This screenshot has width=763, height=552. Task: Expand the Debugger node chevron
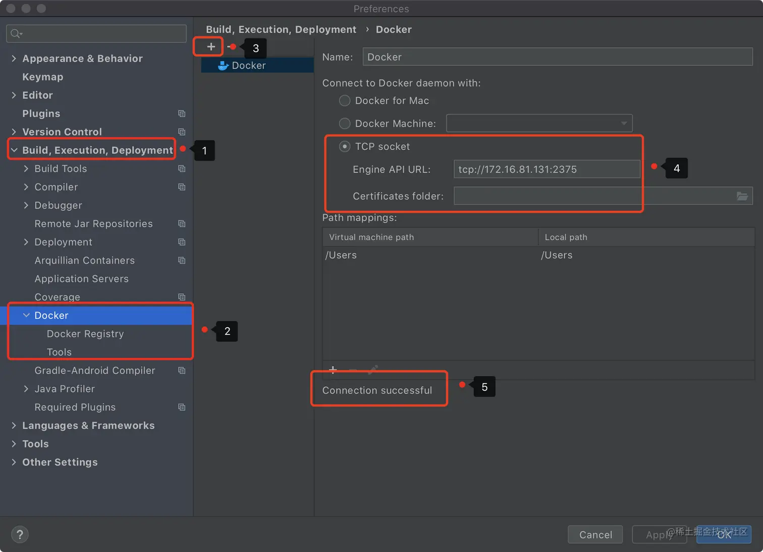[x=26, y=205]
